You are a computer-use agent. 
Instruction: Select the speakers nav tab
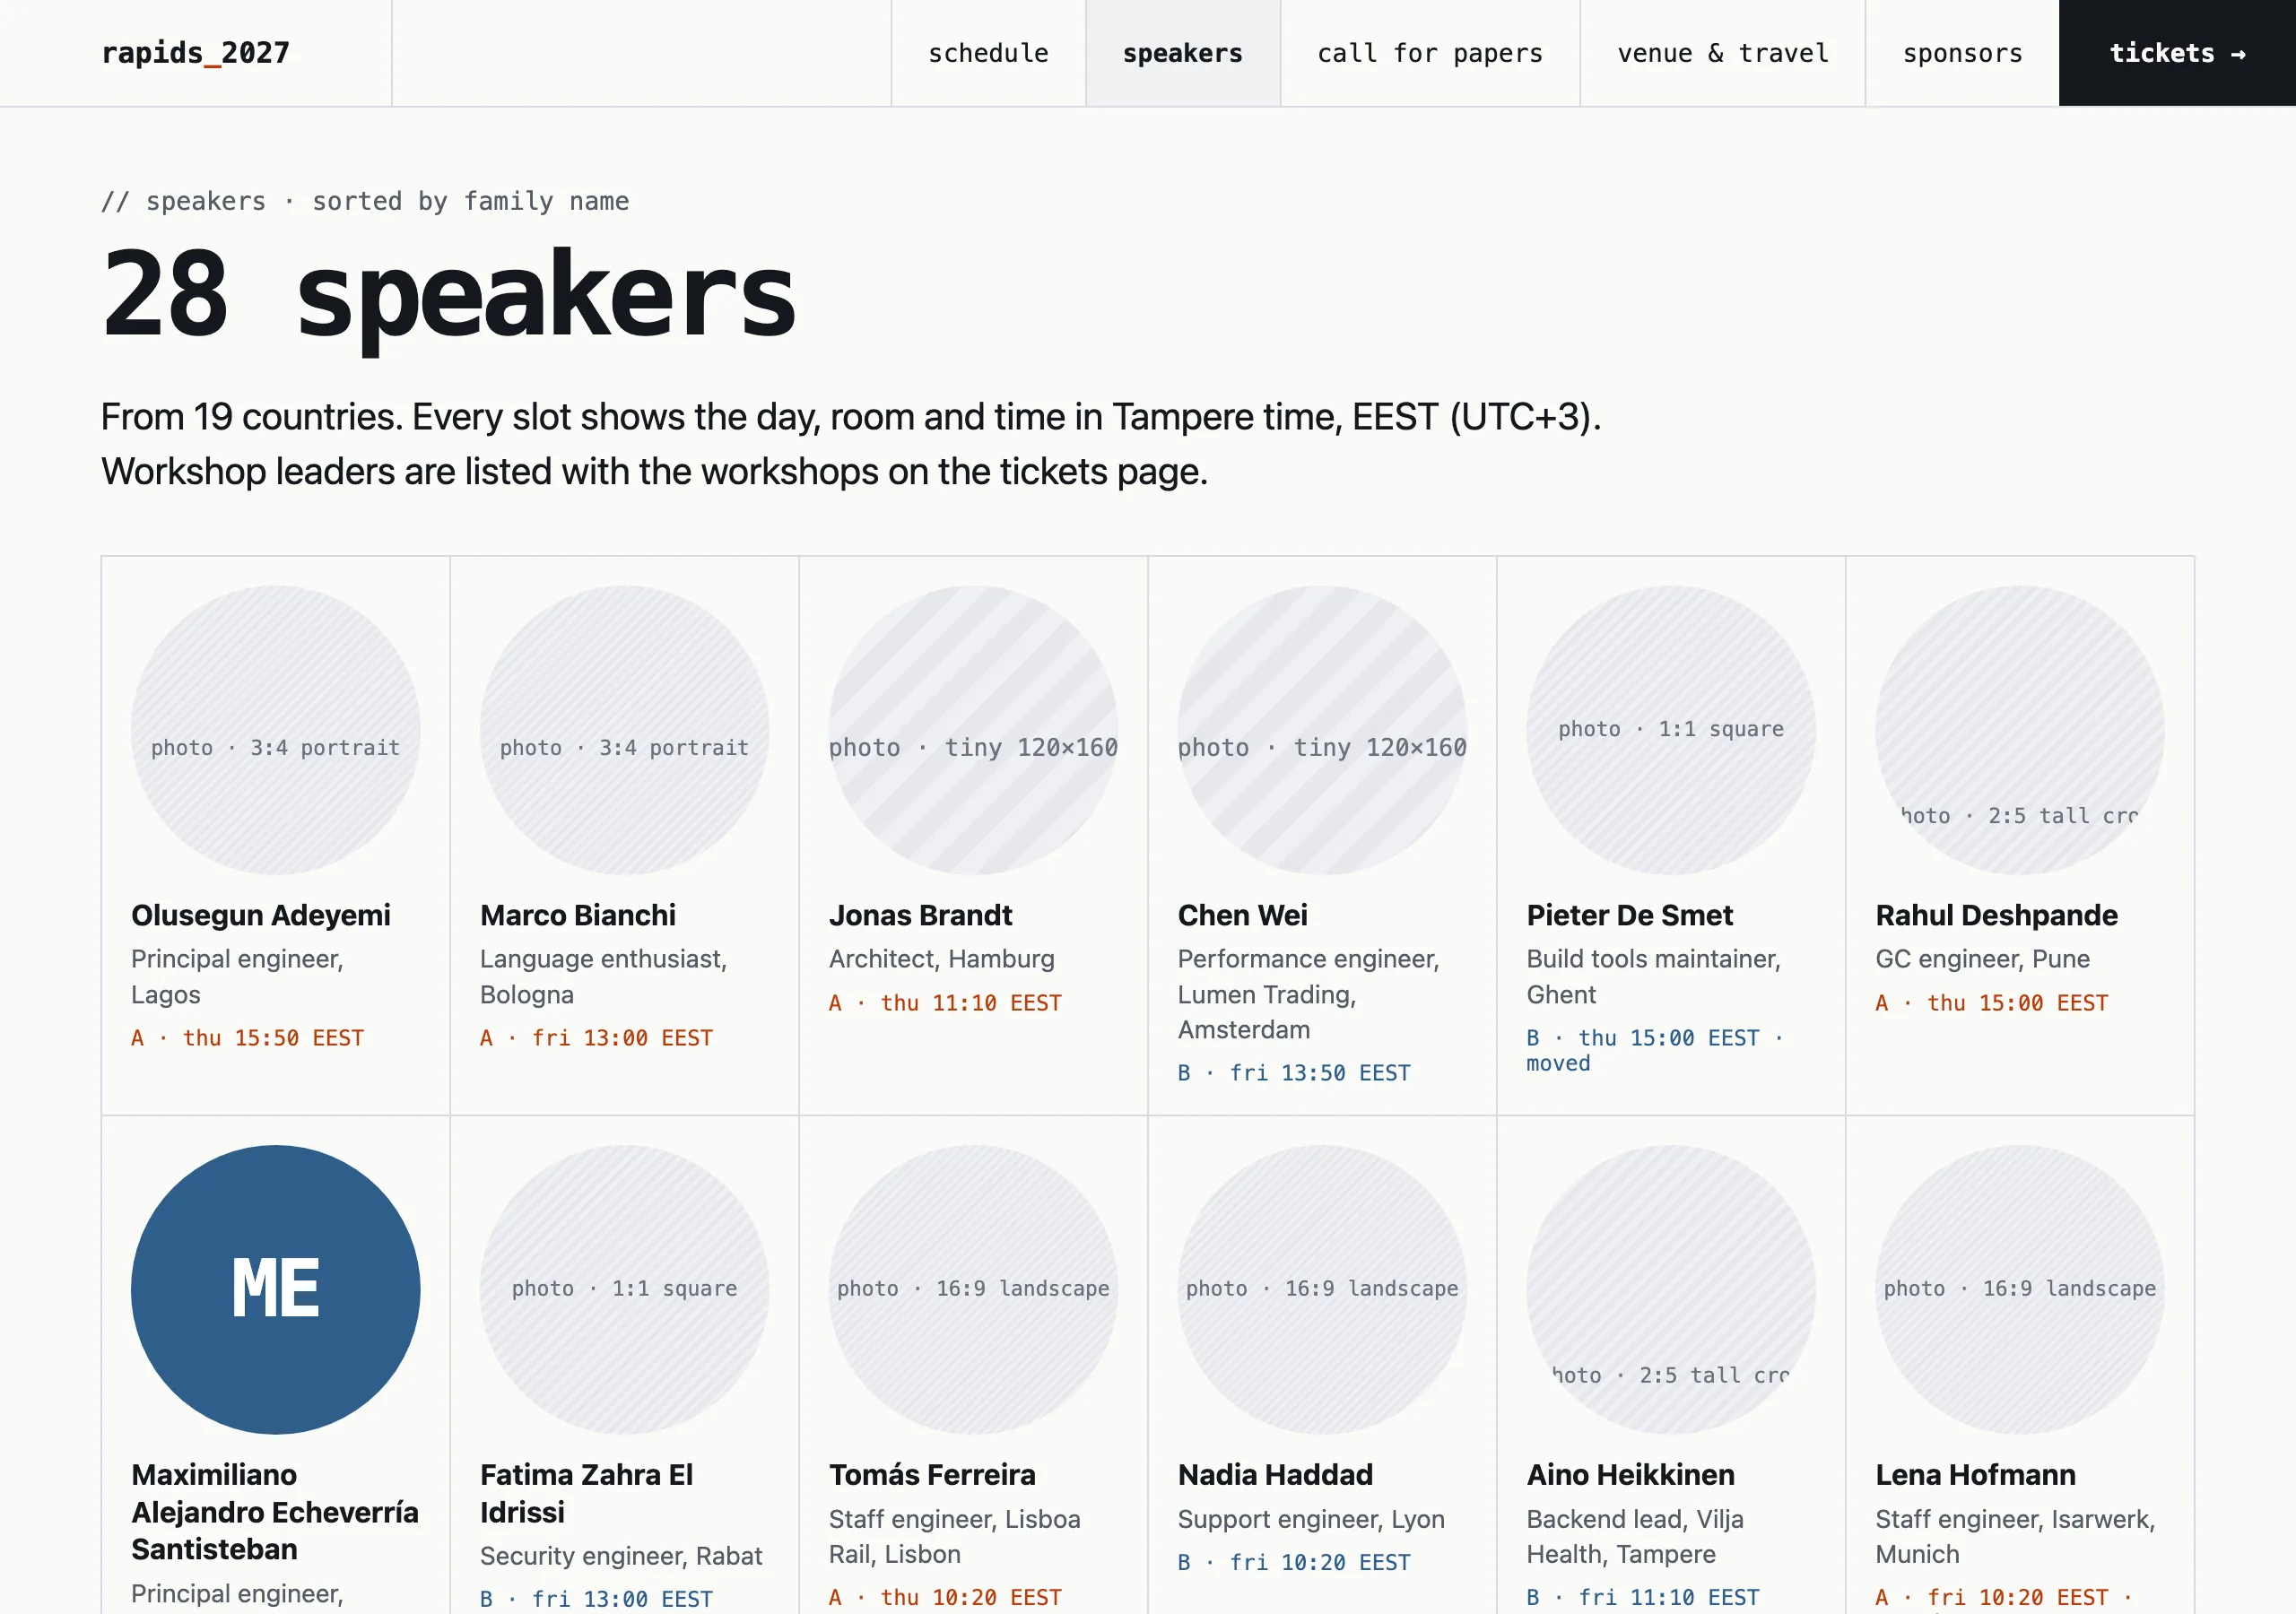[x=1182, y=53]
